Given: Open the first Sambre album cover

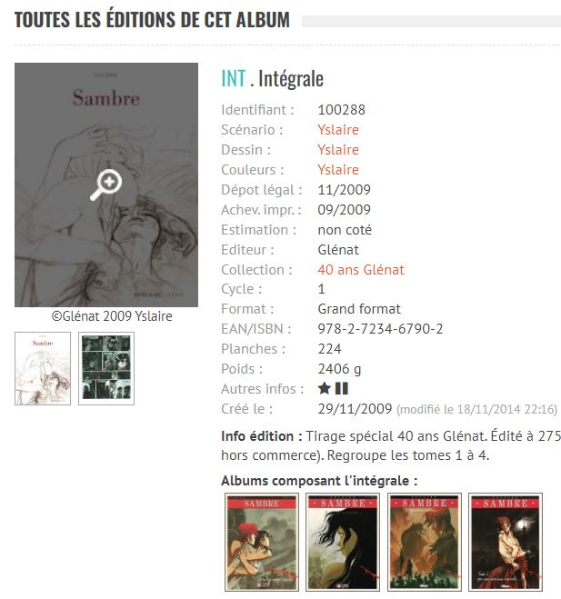Looking at the screenshot, I should 261,542.
